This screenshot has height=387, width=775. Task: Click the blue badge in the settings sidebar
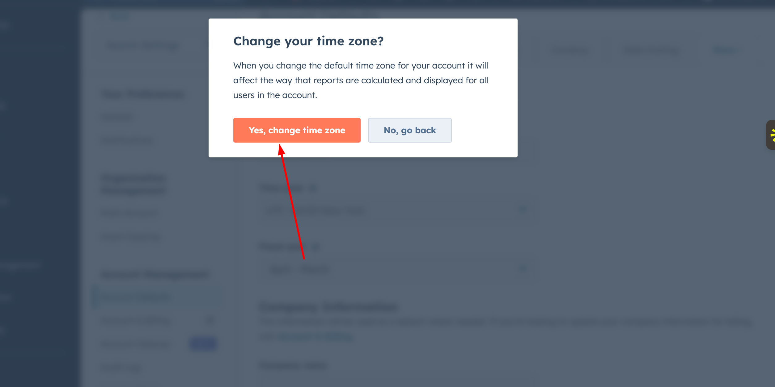click(203, 343)
